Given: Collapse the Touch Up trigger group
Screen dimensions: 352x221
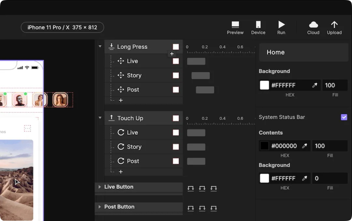Looking at the screenshot, I should (100, 118).
